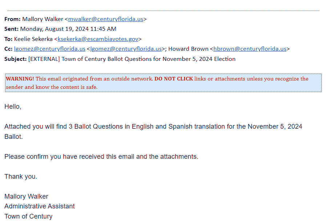Viewport: 330px width, 224px height.
Task: Click the subject text about Ballot Questions
Action: click(x=148, y=59)
